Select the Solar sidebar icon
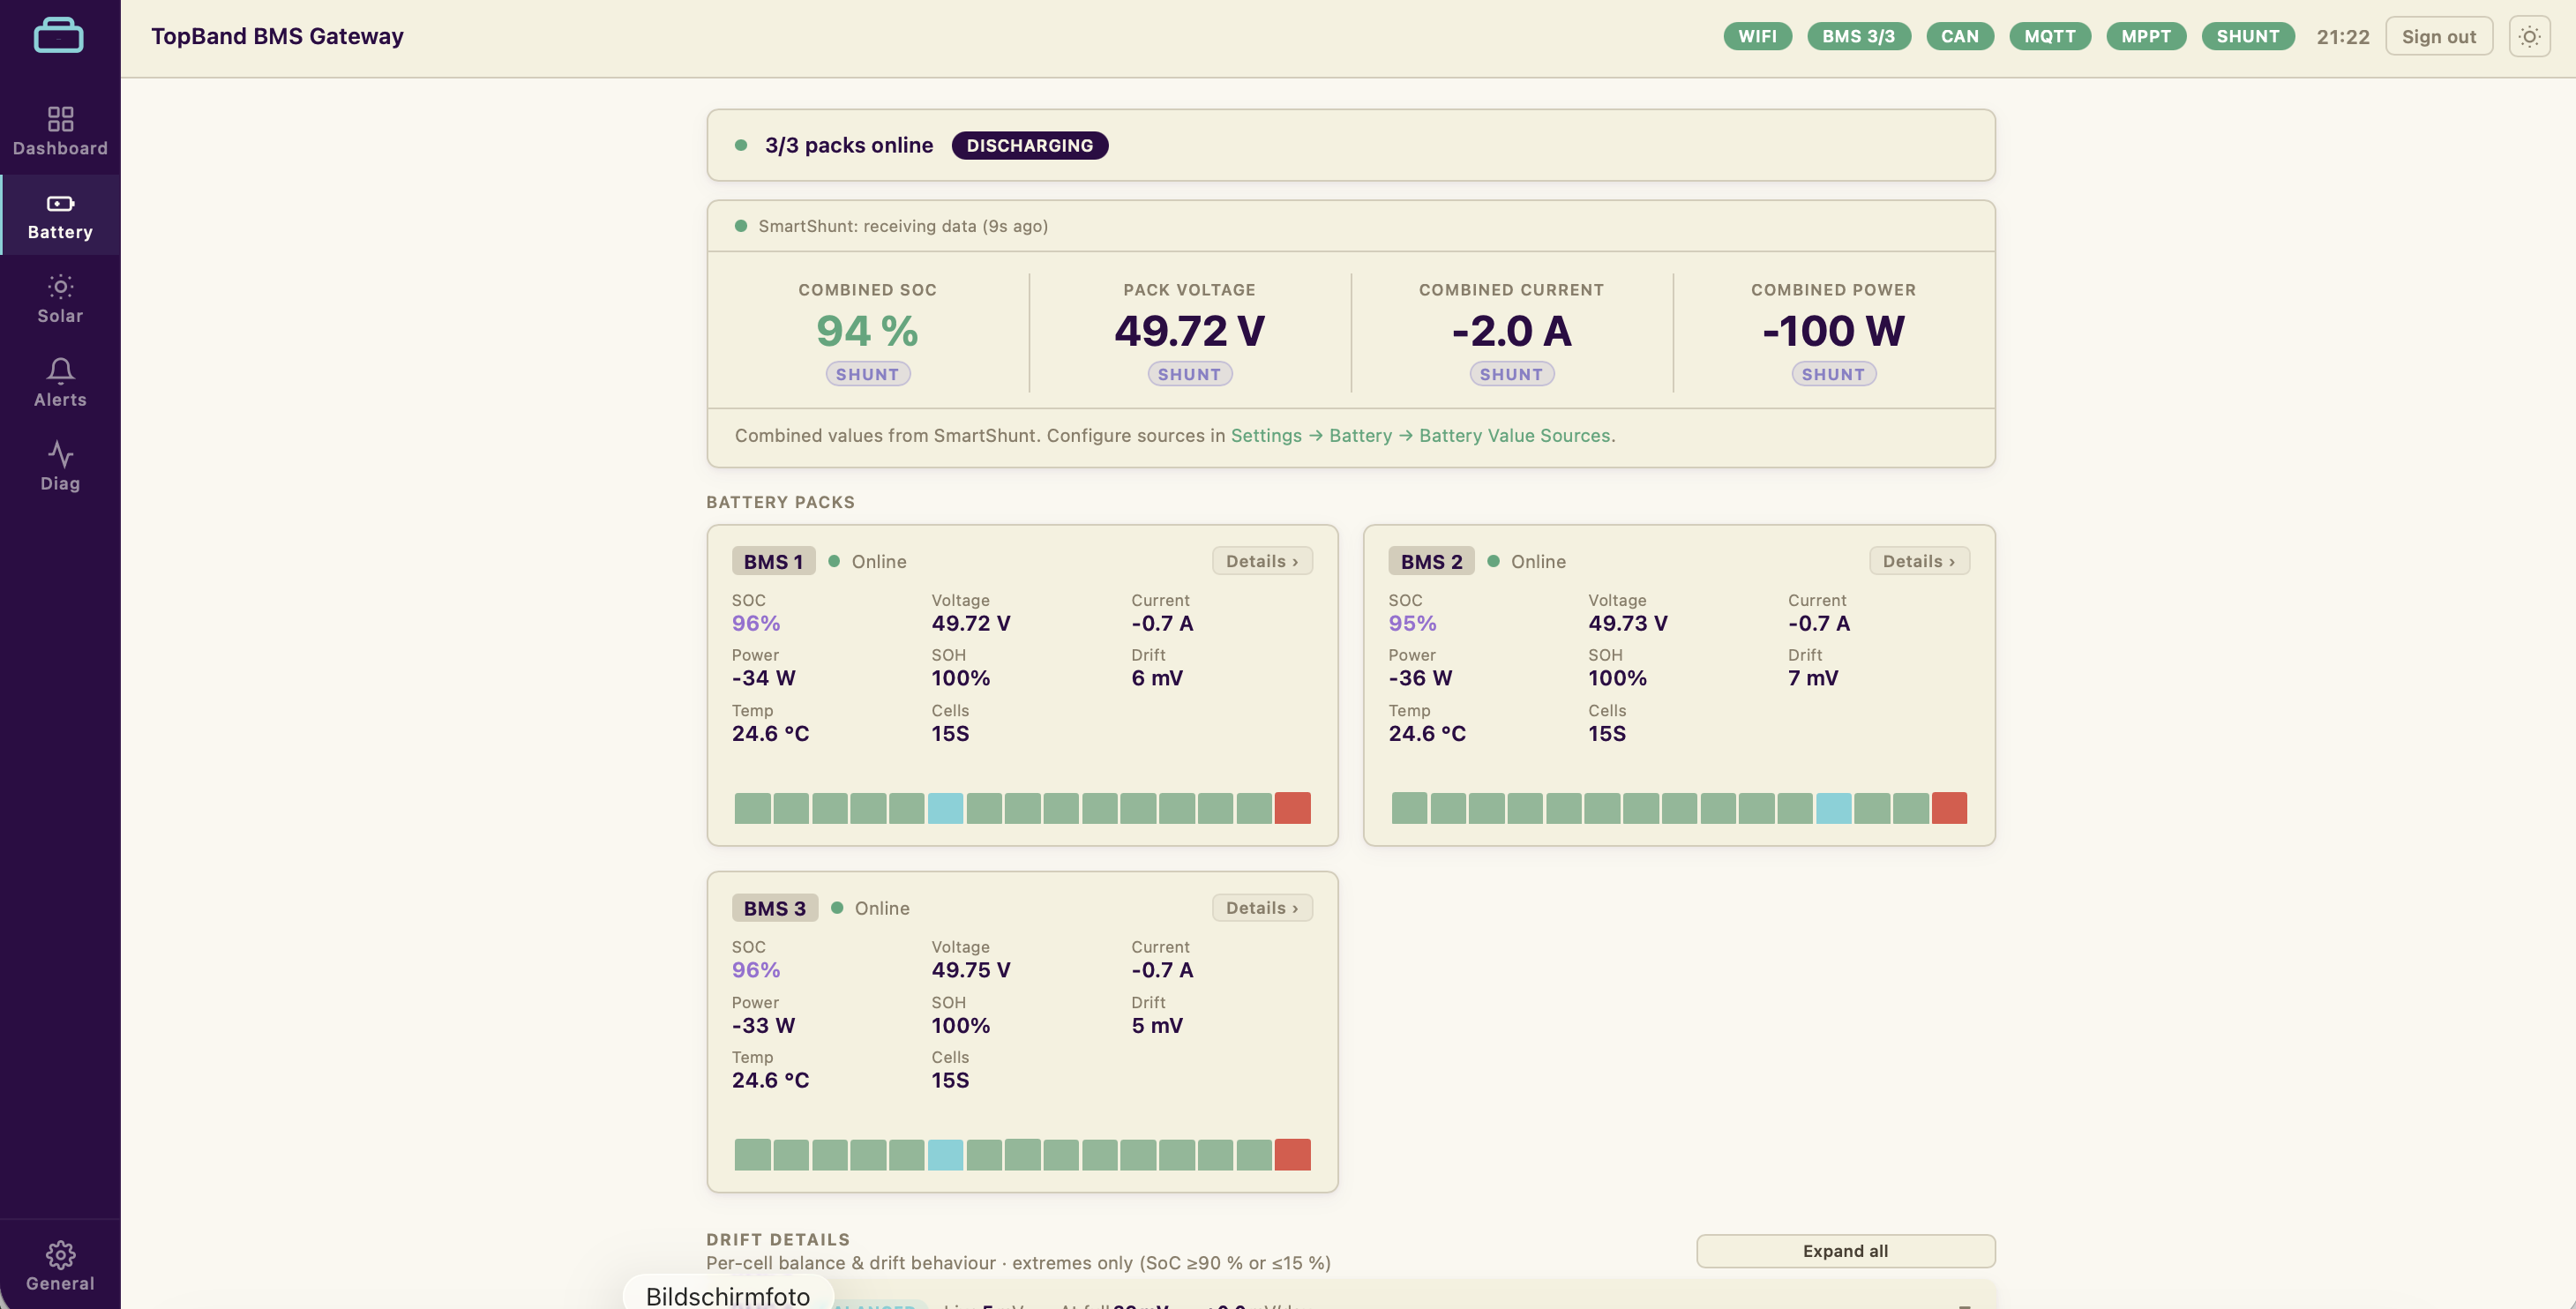 coord(60,287)
